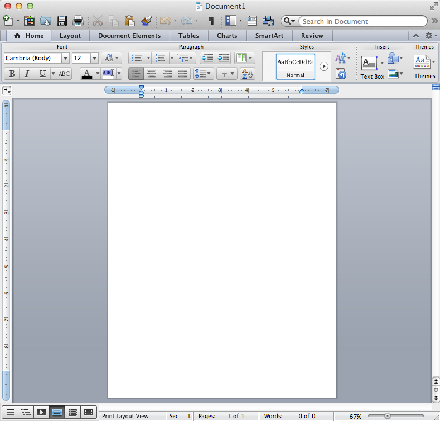440x421 pixels.
Task: Insert a Text Box
Action: point(369,63)
